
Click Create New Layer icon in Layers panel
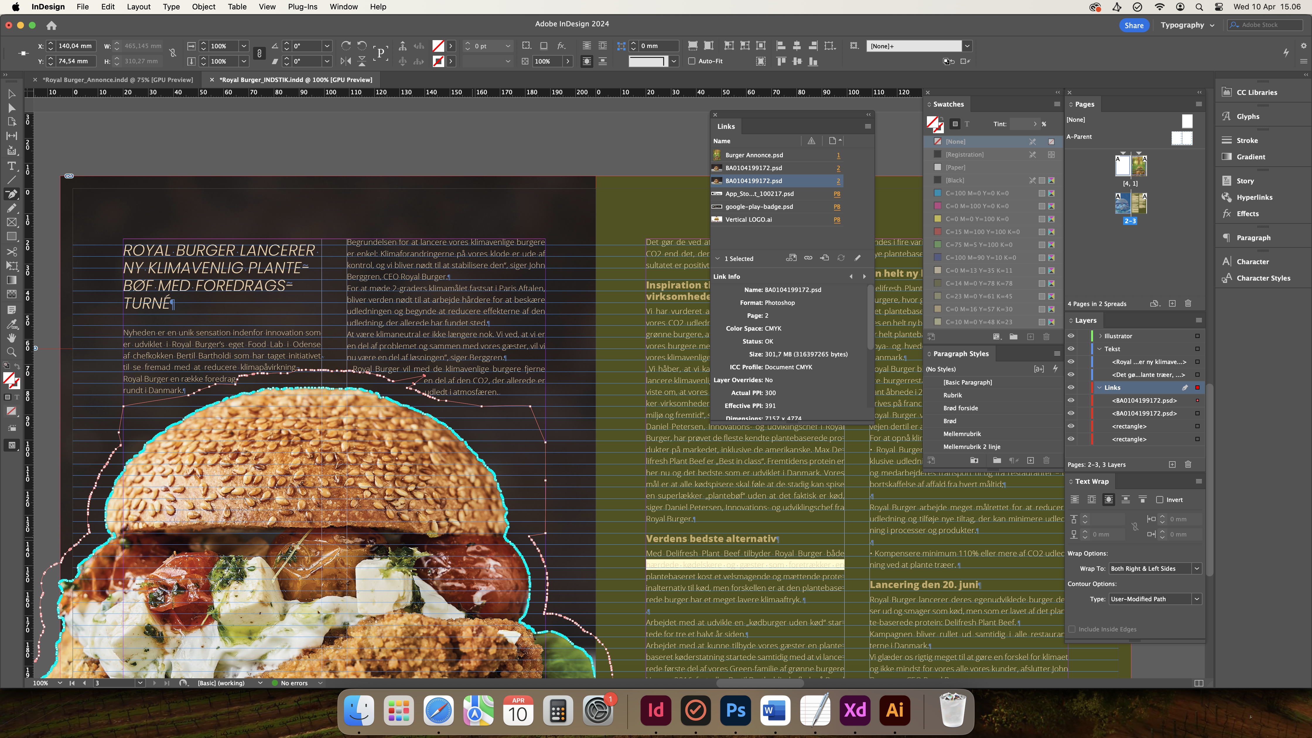[1172, 464]
